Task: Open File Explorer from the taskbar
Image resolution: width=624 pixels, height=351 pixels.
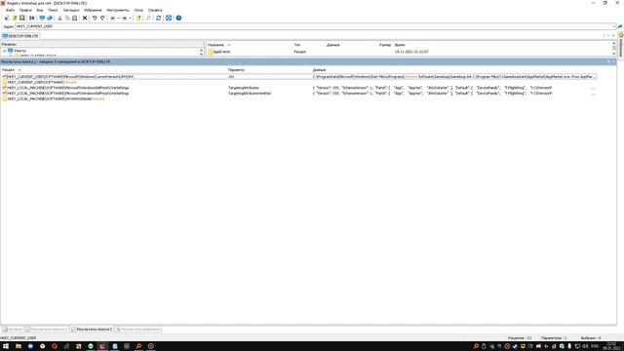Action: tap(19, 346)
